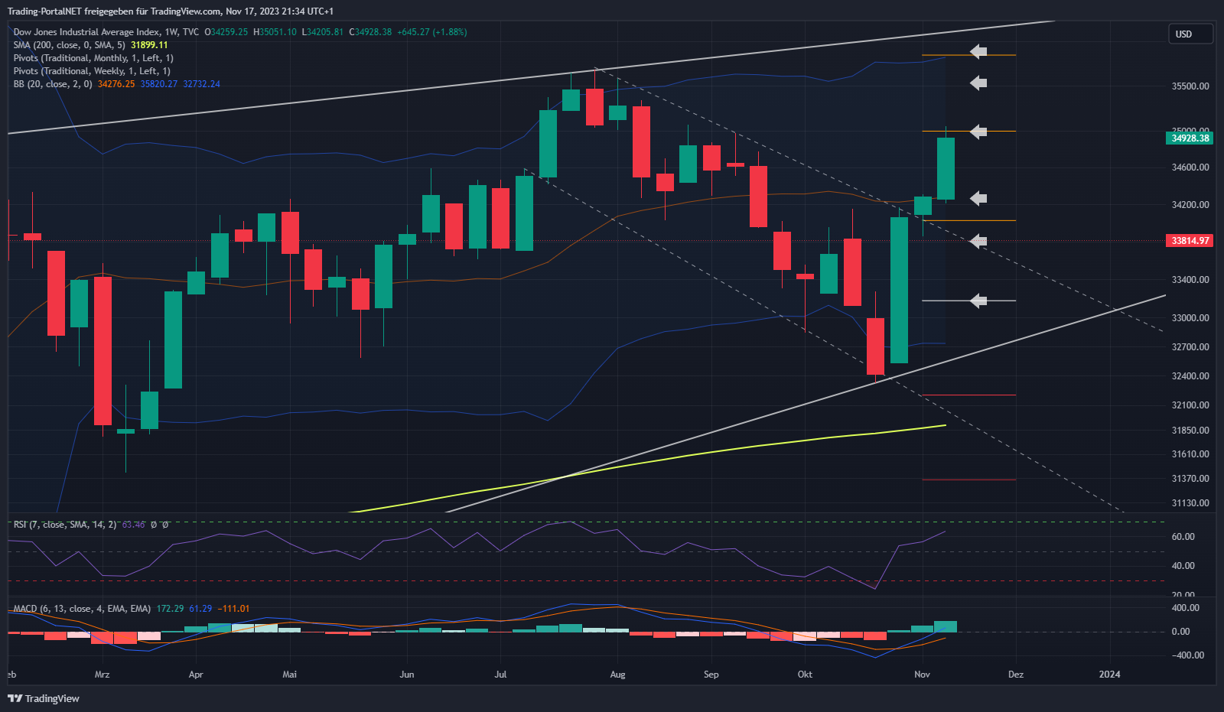This screenshot has width=1224, height=712.
Task: Select the BB (20, close, 2, 0) indicator legend
Action: pyautogui.click(x=53, y=84)
